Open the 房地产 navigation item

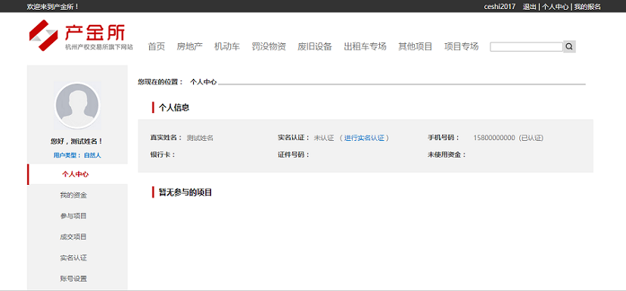click(x=190, y=47)
